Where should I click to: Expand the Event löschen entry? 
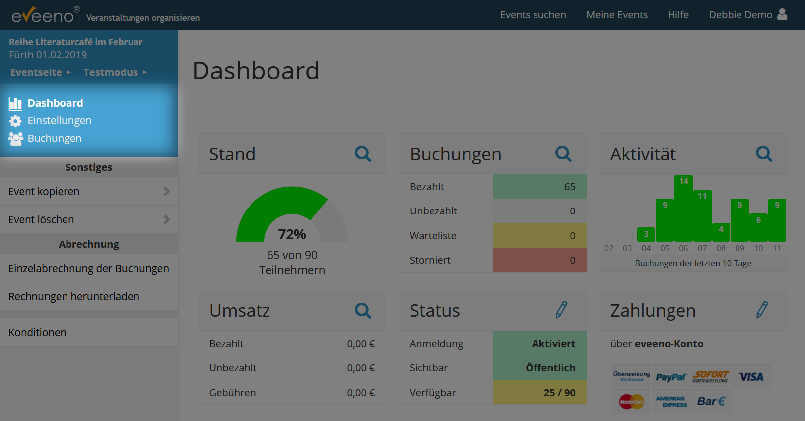click(x=167, y=219)
